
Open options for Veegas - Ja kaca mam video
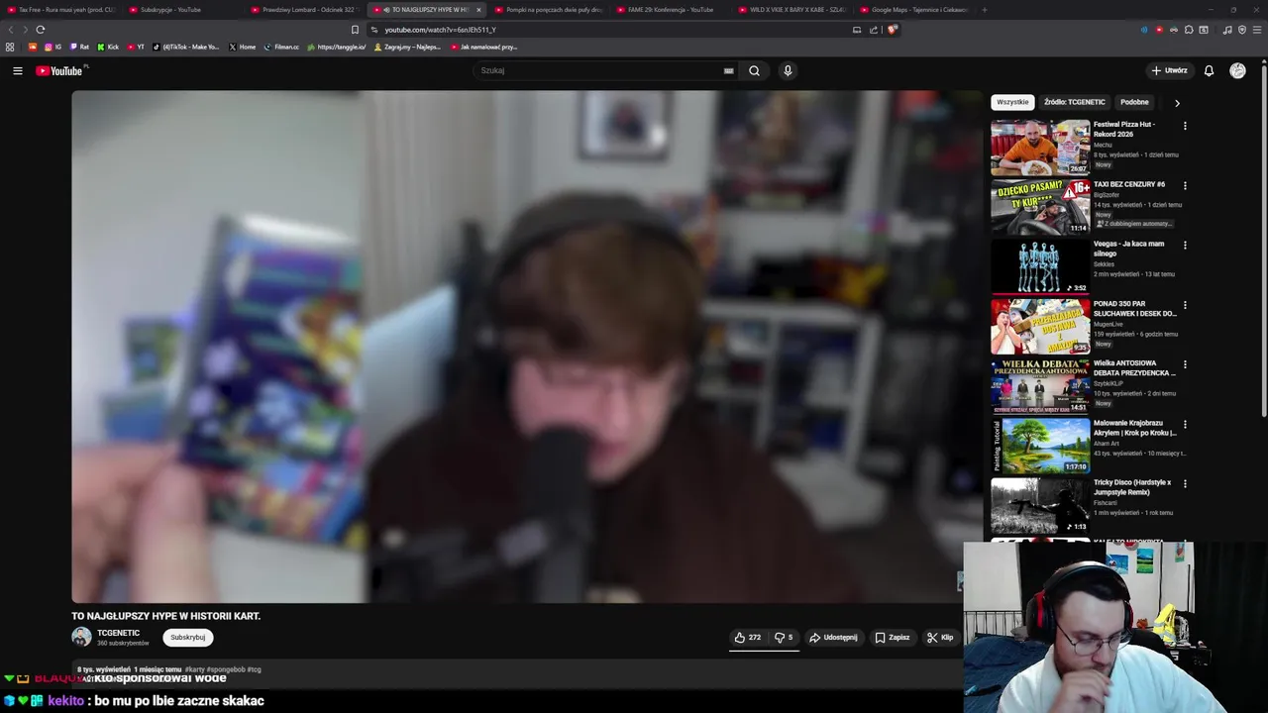1185,245
